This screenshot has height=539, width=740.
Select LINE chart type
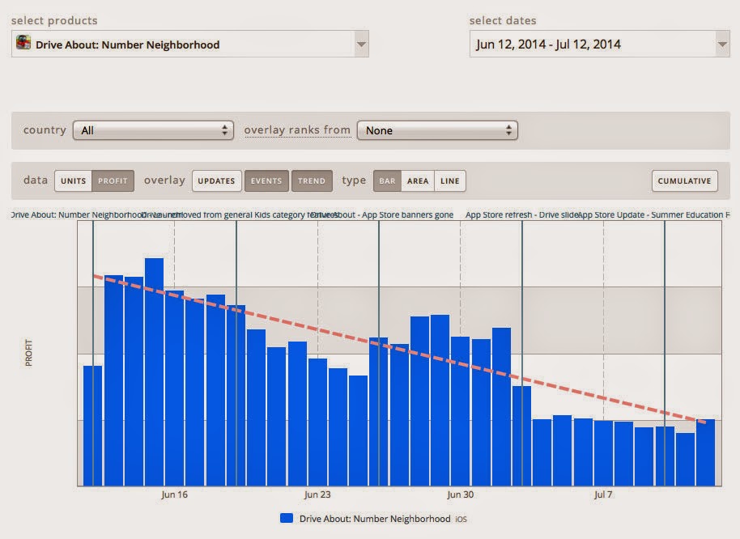click(450, 181)
